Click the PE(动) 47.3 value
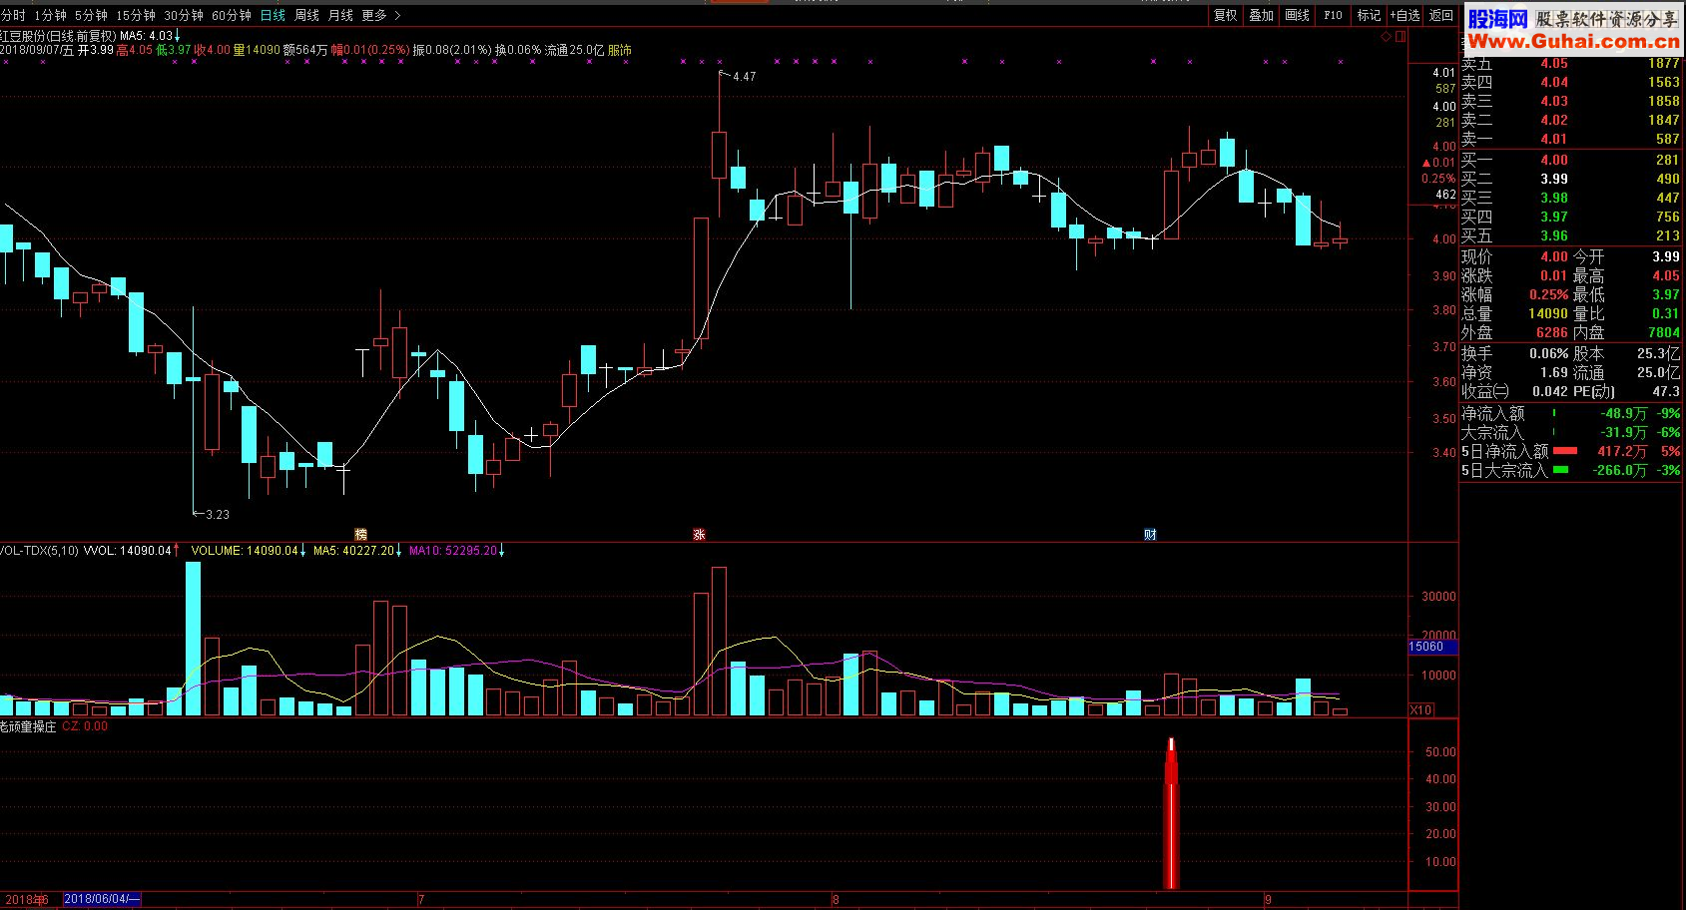This screenshot has width=1686, height=910. 1666,391
